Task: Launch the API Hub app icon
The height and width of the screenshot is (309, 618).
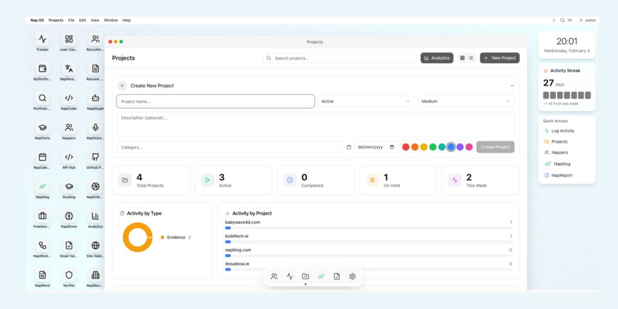Action: [x=69, y=157]
